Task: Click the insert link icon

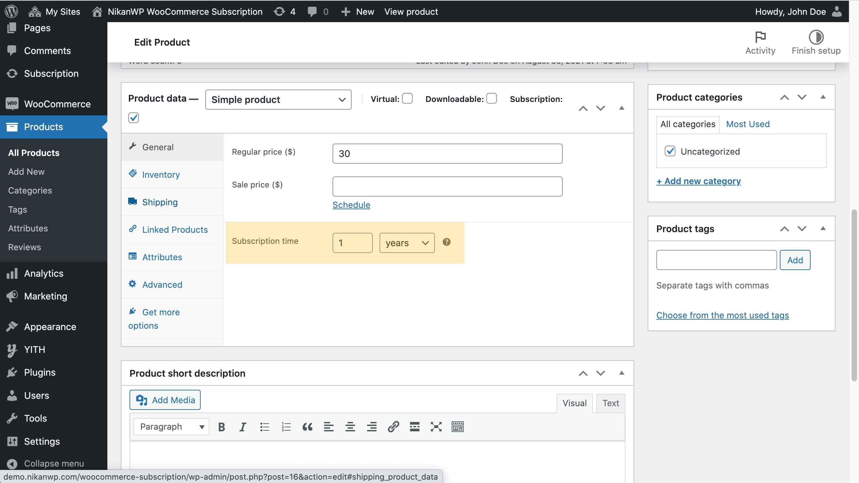Action: [393, 427]
